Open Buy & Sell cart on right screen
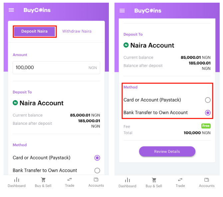223x197 pixels. [x=154, y=183]
